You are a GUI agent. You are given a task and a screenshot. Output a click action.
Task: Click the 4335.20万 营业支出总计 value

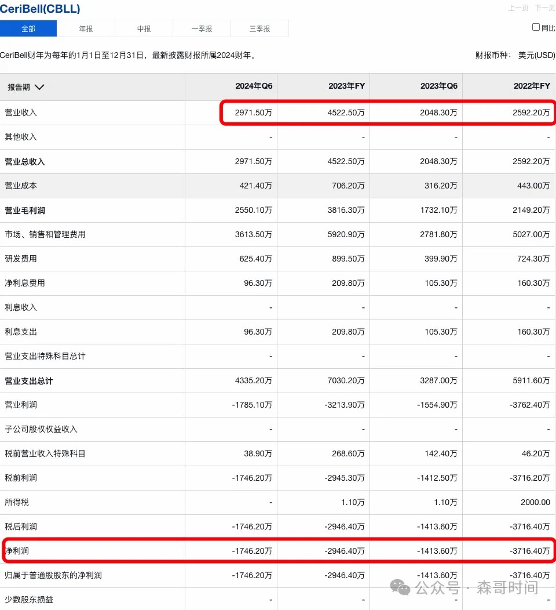coord(253,380)
